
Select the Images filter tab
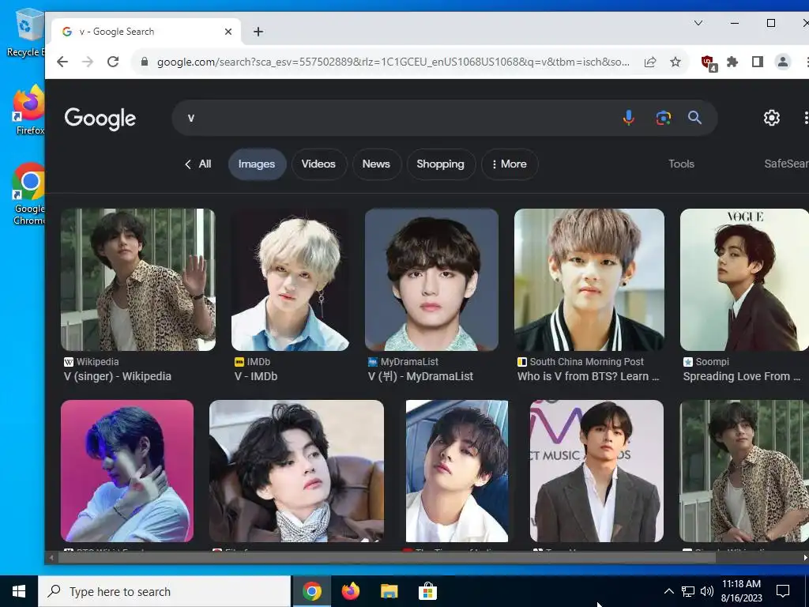257,164
